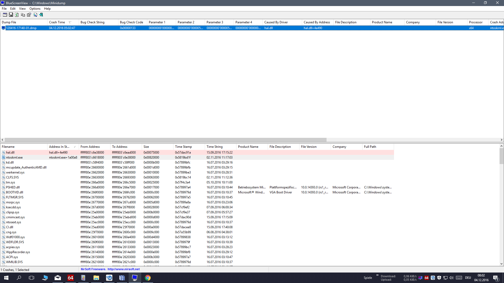Open Properties toolbar icon

click(29, 15)
